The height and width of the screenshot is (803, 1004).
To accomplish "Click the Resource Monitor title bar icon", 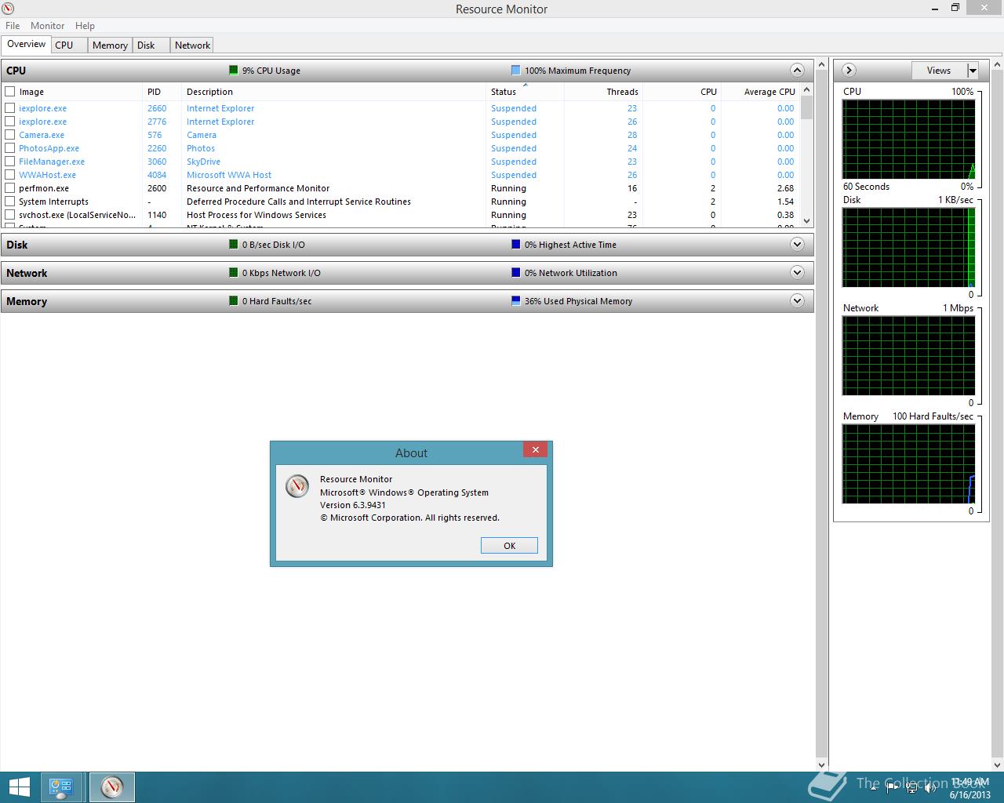I will pos(9,9).
